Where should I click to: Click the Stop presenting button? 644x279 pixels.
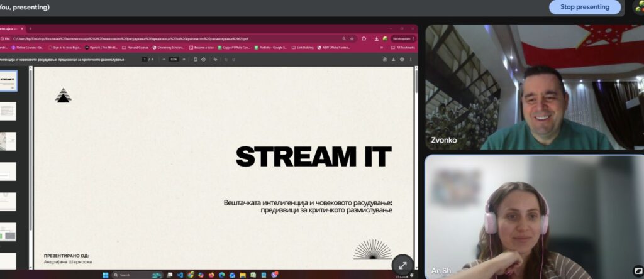click(584, 7)
